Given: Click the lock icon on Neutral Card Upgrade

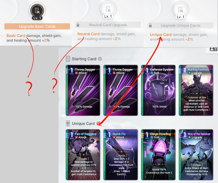Looking at the screenshot, I should click(x=78, y=25).
